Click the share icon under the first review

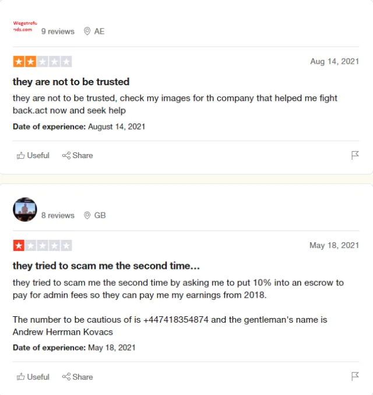pos(66,155)
